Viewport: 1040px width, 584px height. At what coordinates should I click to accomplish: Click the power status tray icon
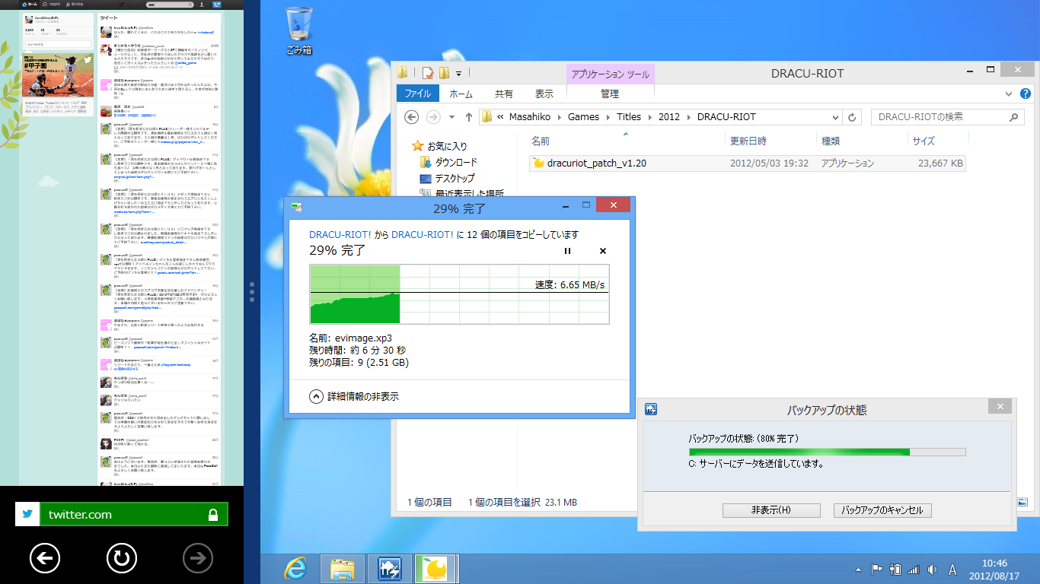[x=895, y=569]
